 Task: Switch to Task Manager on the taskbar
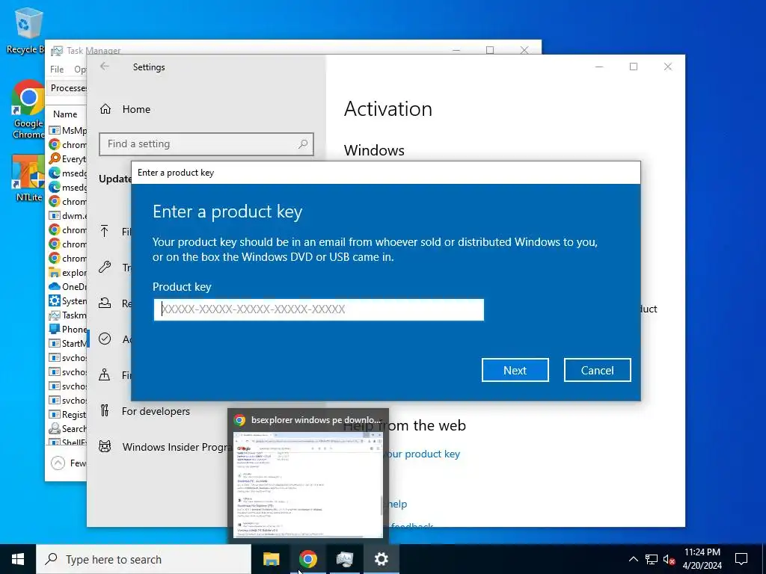[344, 559]
